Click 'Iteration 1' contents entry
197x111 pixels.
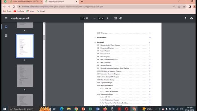click(100, 42)
